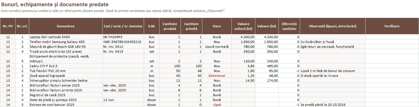
Task: Click "Mașină de găurit Bosch GSB 18V-55"
Action: click(65, 47)
